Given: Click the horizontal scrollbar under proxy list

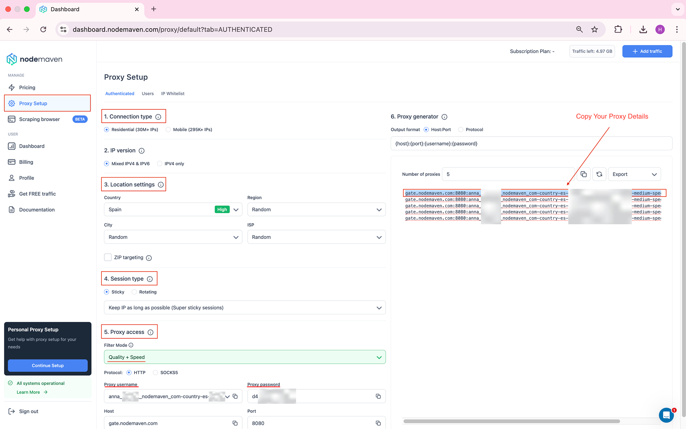Looking at the screenshot, I should click(511, 421).
